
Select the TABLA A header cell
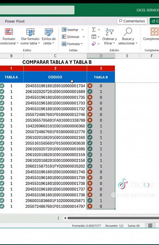pyautogui.click(x=11, y=77)
